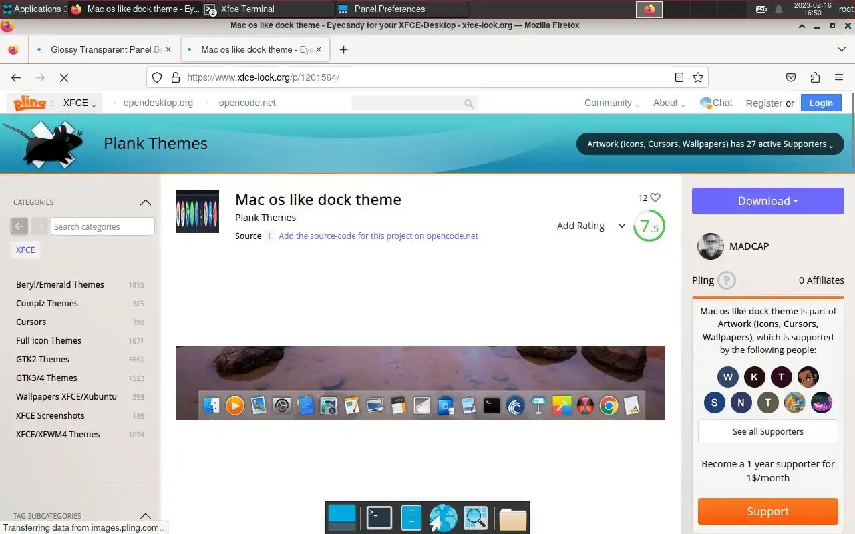Open the dock theme preview screenshot
This screenshot has width=855, height=534.
coord(421,383)
